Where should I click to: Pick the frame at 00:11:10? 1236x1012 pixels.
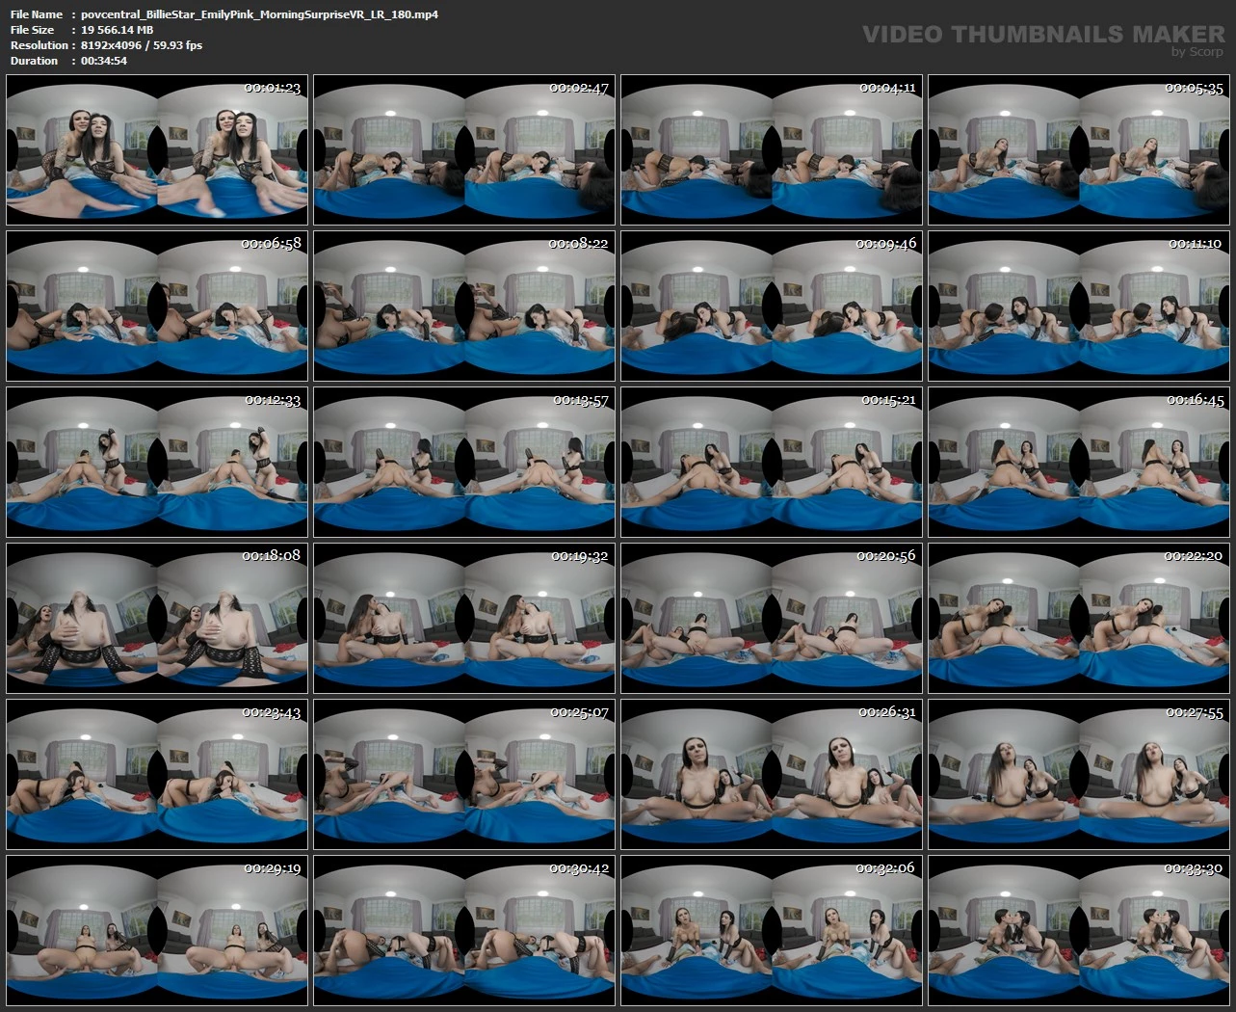pyautogui.click(x=1079, y=306)
